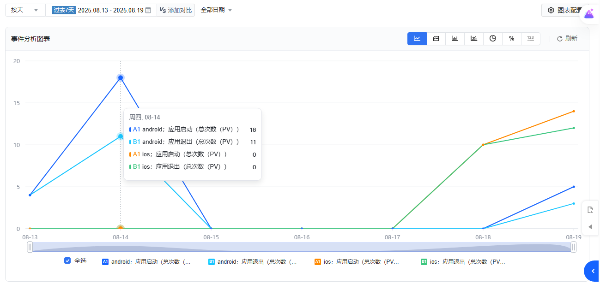
Task: Switch to bar chart view
Action: (455, 39)
